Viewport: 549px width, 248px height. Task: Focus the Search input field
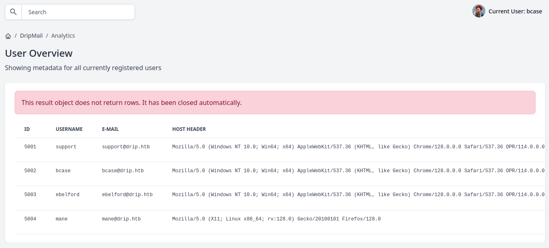78,12
